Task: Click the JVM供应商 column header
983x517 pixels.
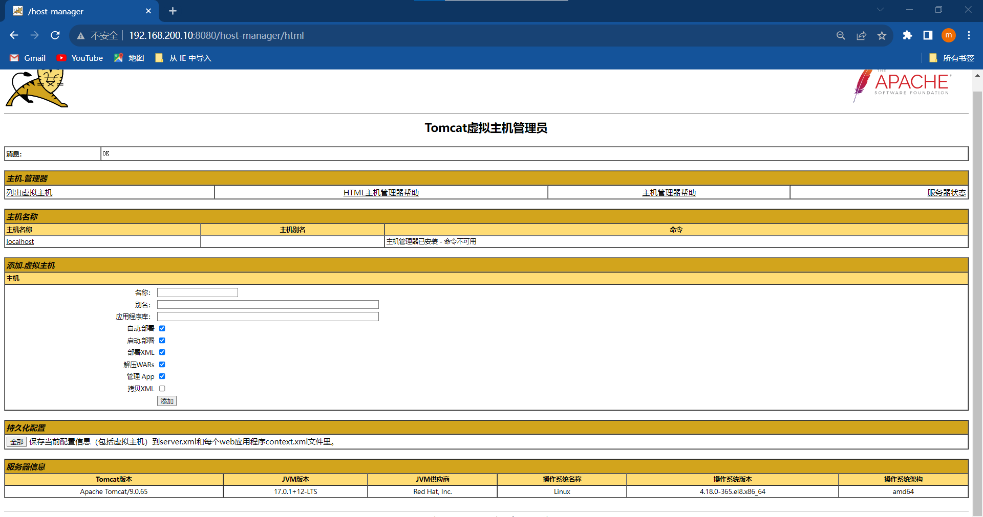Action: pos(433,479)
